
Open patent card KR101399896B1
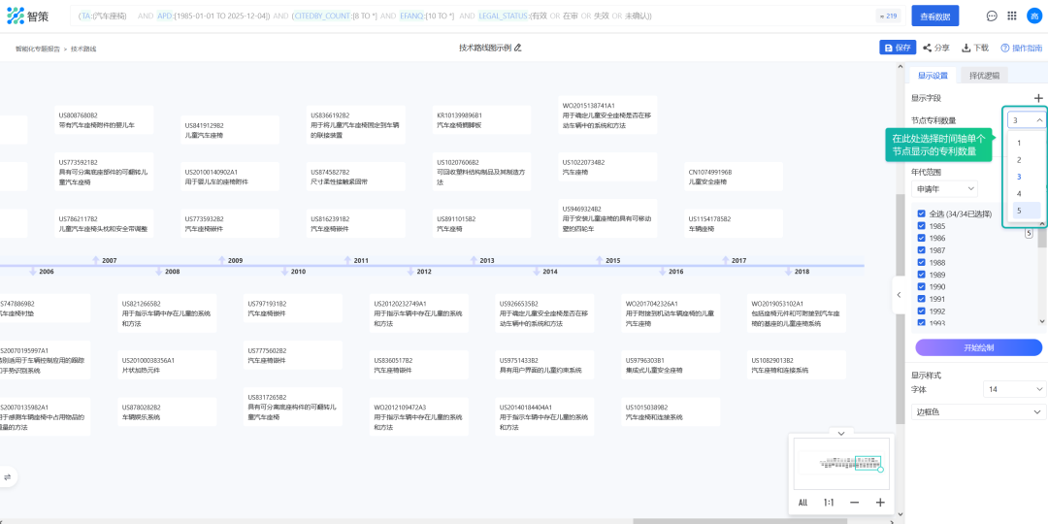(482, 120)
